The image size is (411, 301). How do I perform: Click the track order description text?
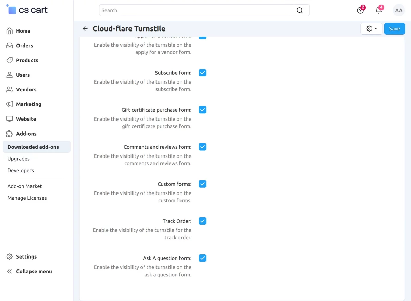coord(142,234)
